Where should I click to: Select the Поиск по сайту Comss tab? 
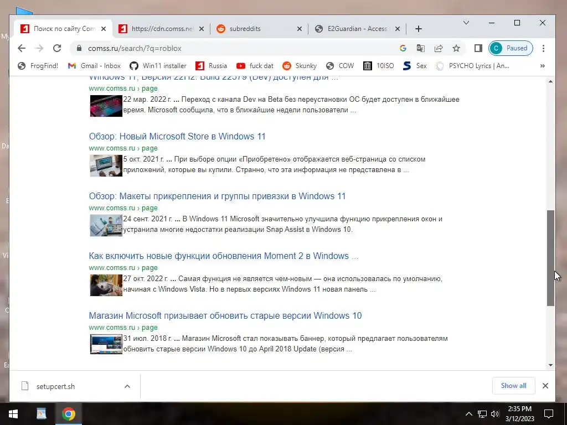tap(63, 29)
